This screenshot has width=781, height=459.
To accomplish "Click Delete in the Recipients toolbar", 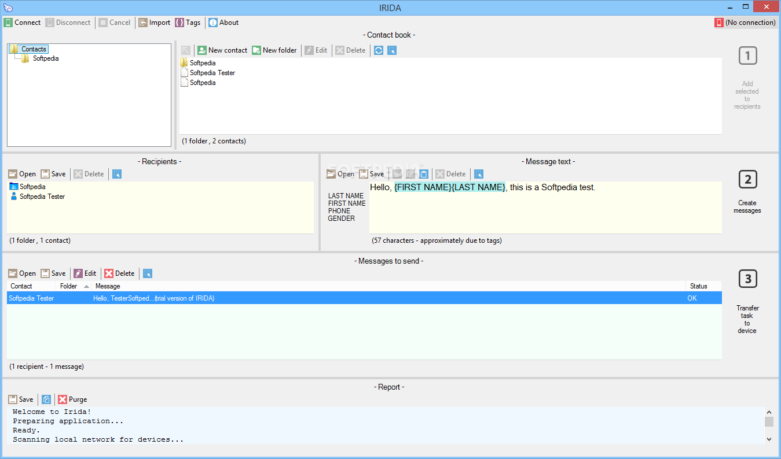I will click(89, 174).
